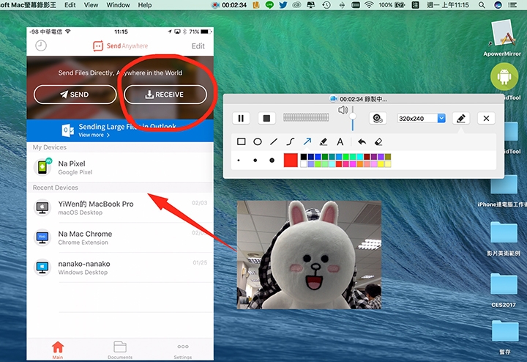527x362 pixels.
Task: Open the CES2017 folder
Action: (504, 290)
